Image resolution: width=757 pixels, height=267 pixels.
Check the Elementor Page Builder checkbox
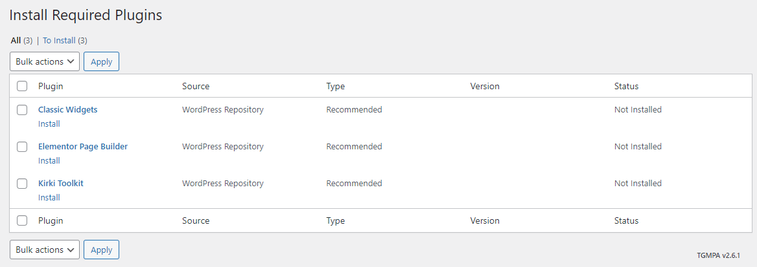pos(22,147)
